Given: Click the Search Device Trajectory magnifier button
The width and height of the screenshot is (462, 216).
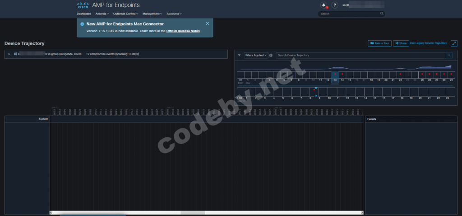Looking at the screenshot, I should tap(449, 55).
